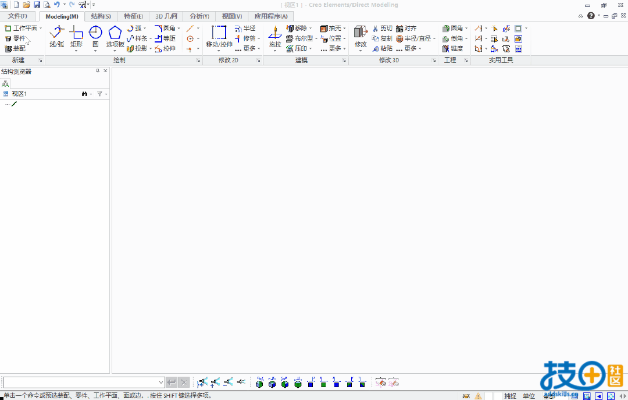Open the 抽壳 dropdown arrow
Viewport: 628px width, 400px height.
pos(344,28)
